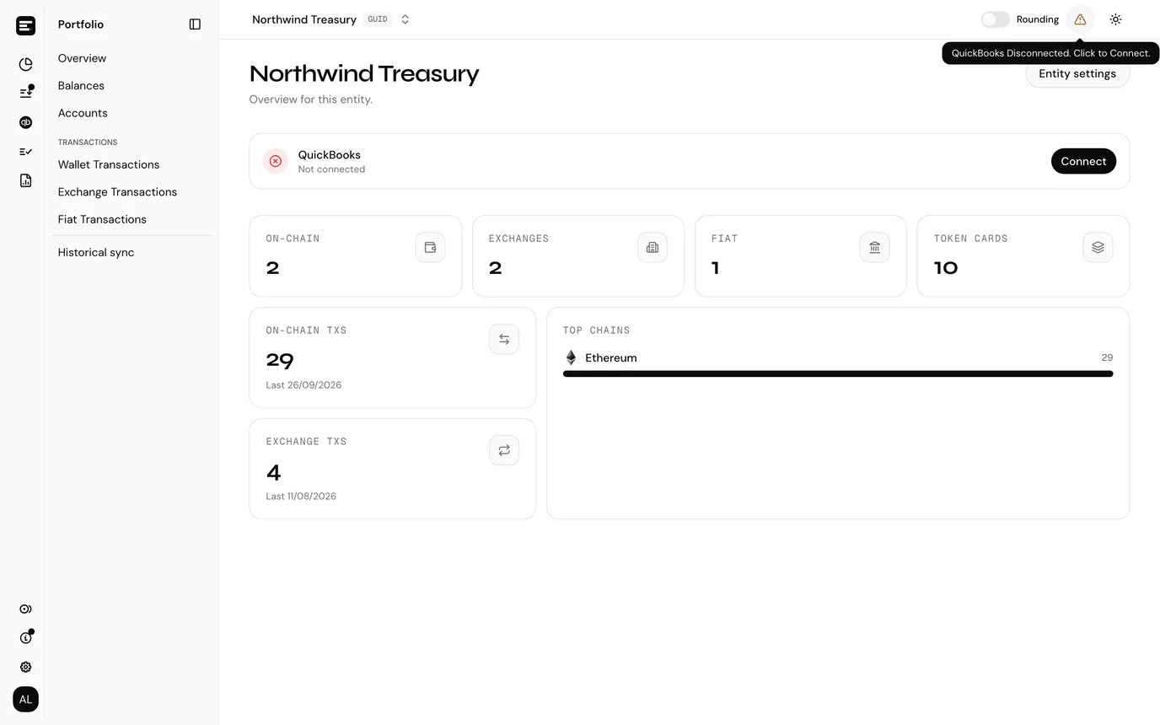Image resolution: width=1160 pixels, height=725 pixels.
Task: Click the building icon on the Exchanges card
Action: coord(652,247)
